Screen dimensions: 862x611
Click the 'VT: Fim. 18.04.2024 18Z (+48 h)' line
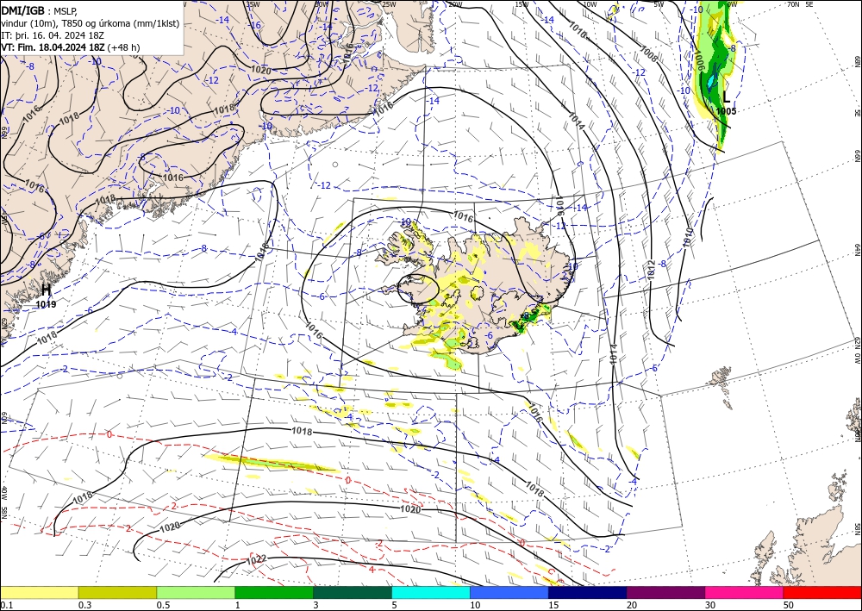(x=71, y=47)
